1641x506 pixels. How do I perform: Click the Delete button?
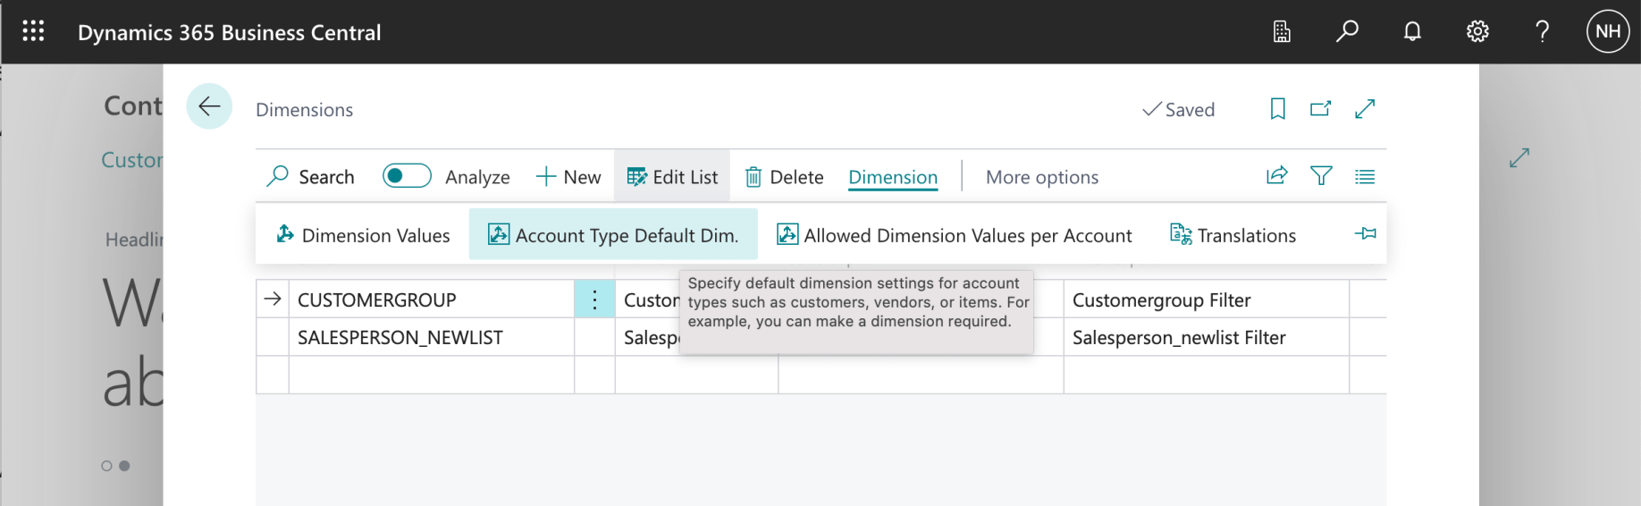click(784, 177)
